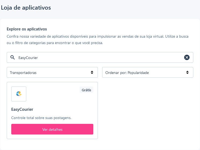
Task: Click the magnifying glass search icon
Action: 13,57
